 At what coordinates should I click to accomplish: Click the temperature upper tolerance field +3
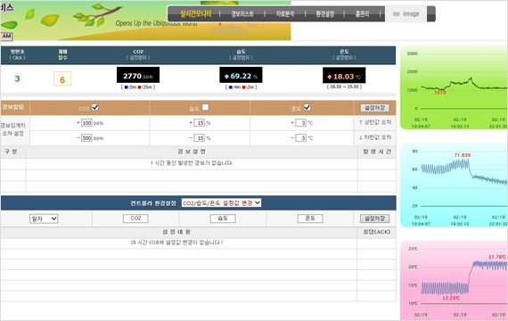pyautogui.click(x=300, y=123)
